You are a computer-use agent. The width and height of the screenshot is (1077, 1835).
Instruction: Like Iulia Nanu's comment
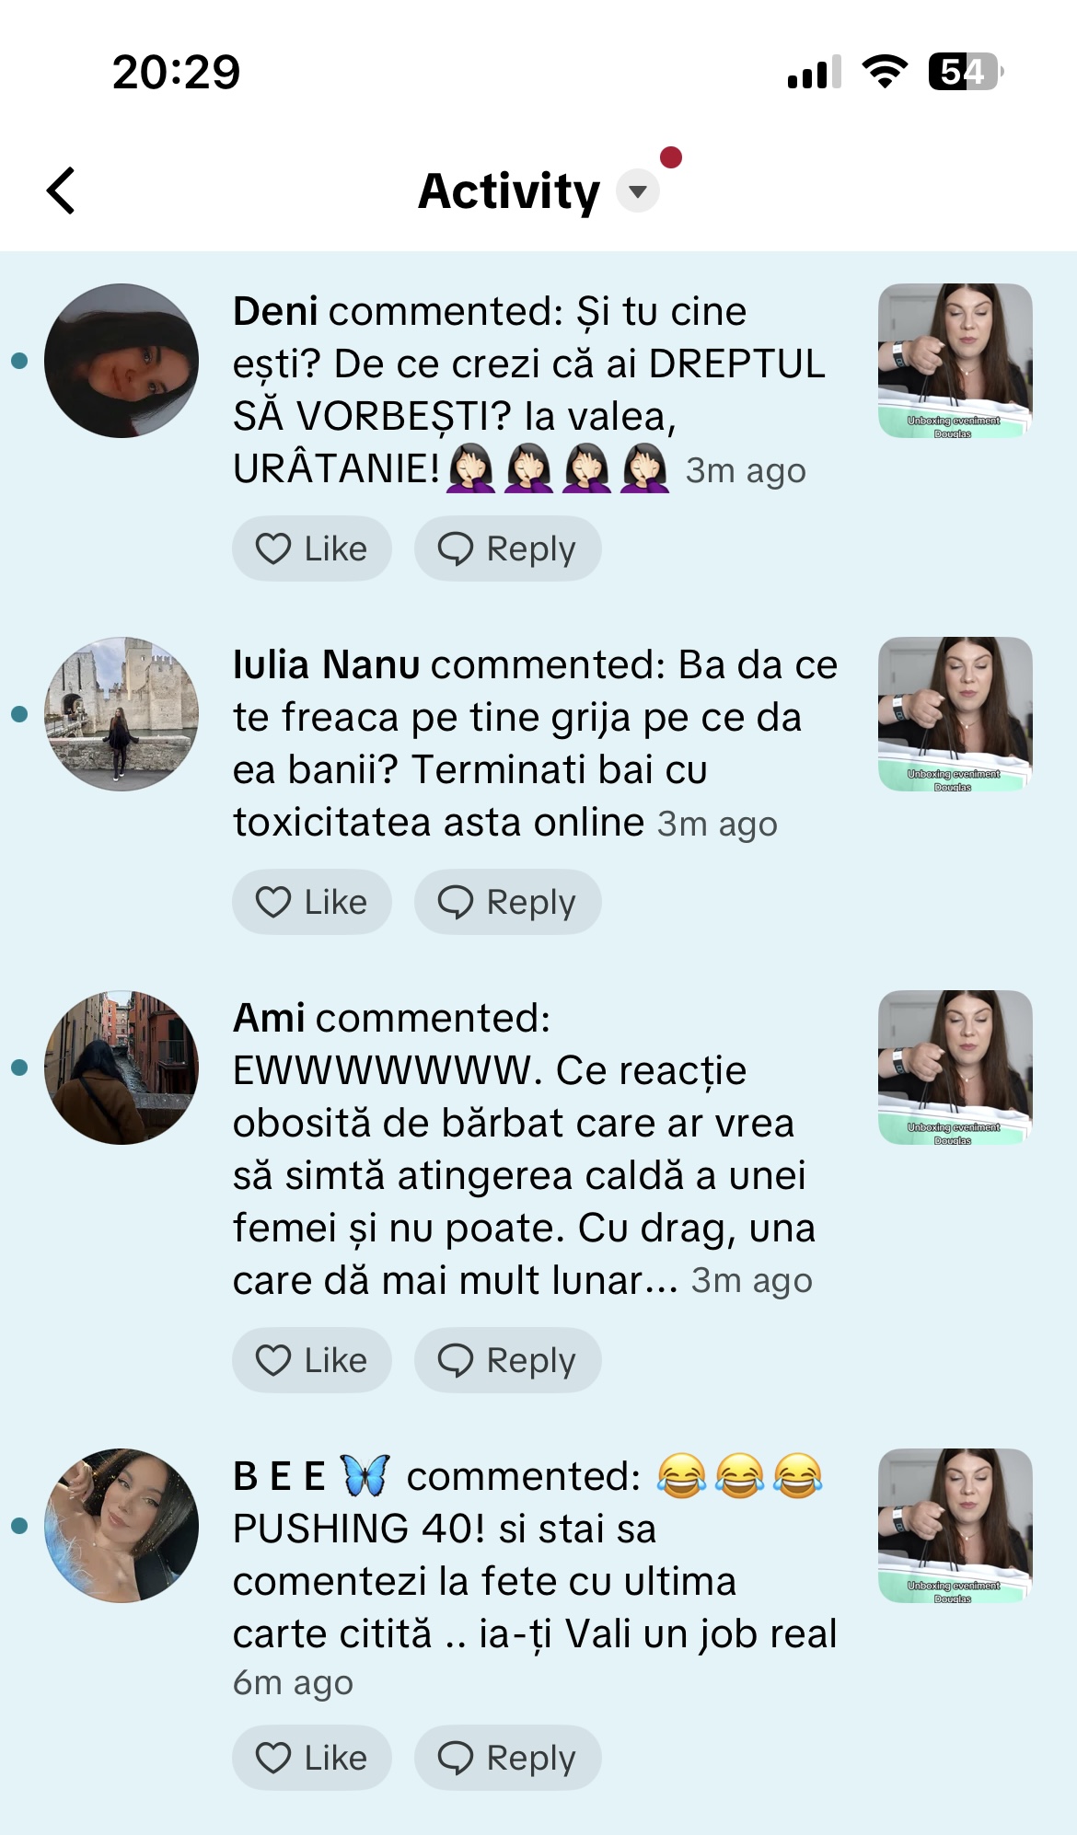[312, 902]
